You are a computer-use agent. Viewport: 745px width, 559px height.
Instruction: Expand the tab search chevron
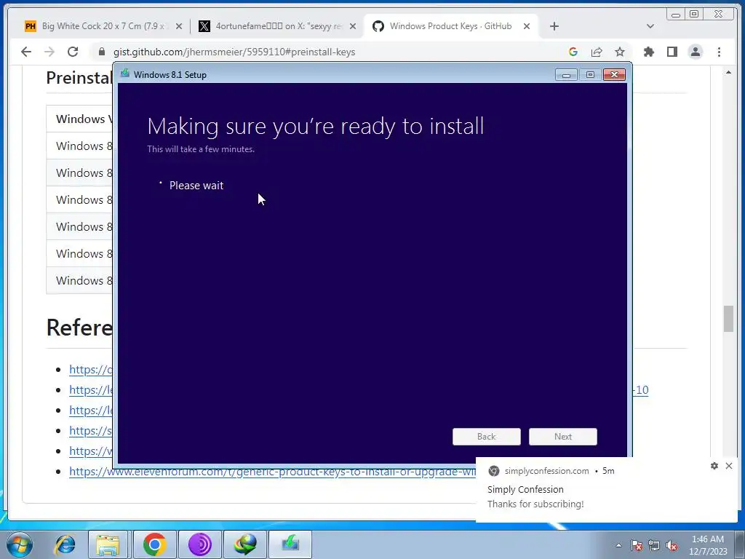[650, 26]
